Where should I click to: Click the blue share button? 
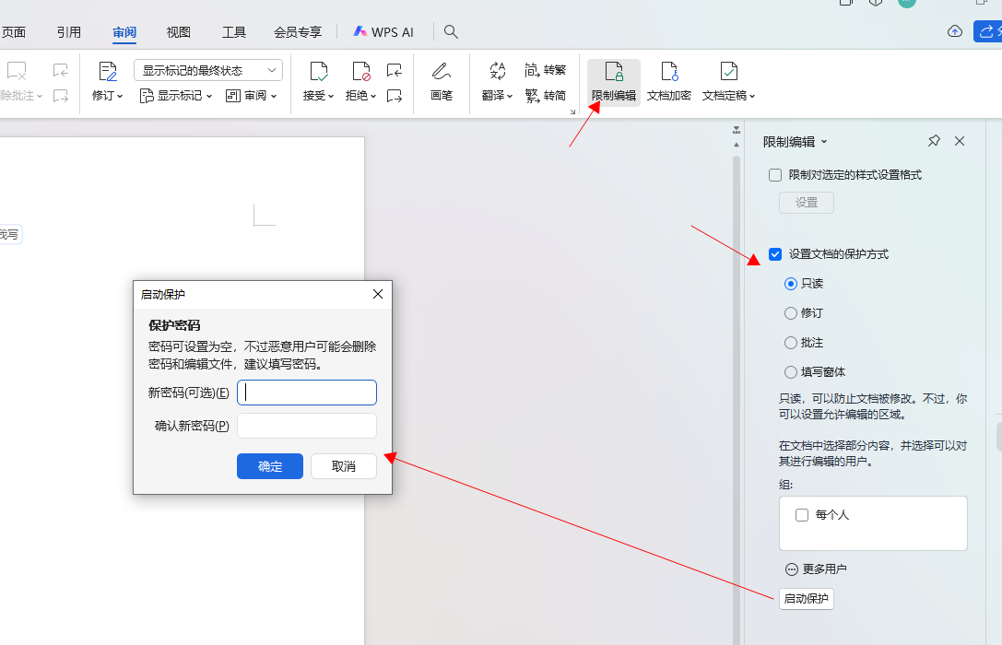point(987,31)
